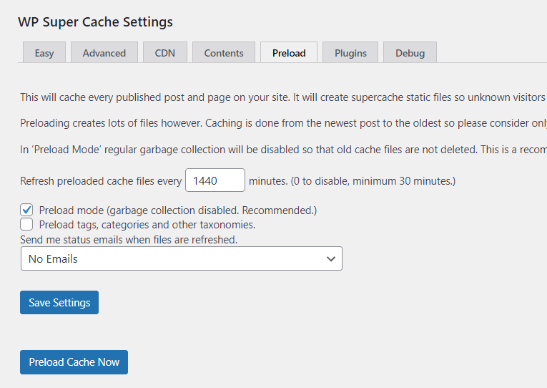Click the 'Refresh preloaded cache files every' text
The image size is (547, 388).
(x=101, y=181)
